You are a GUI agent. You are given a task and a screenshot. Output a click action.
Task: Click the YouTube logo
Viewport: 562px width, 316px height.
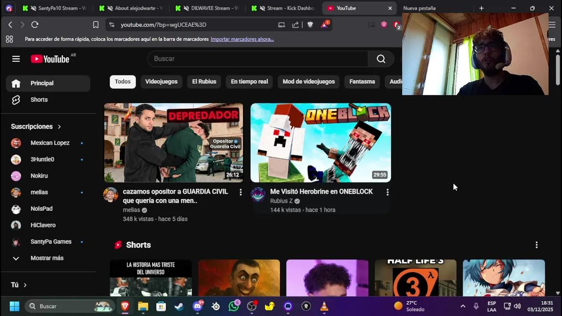click(x=50, y=59)
